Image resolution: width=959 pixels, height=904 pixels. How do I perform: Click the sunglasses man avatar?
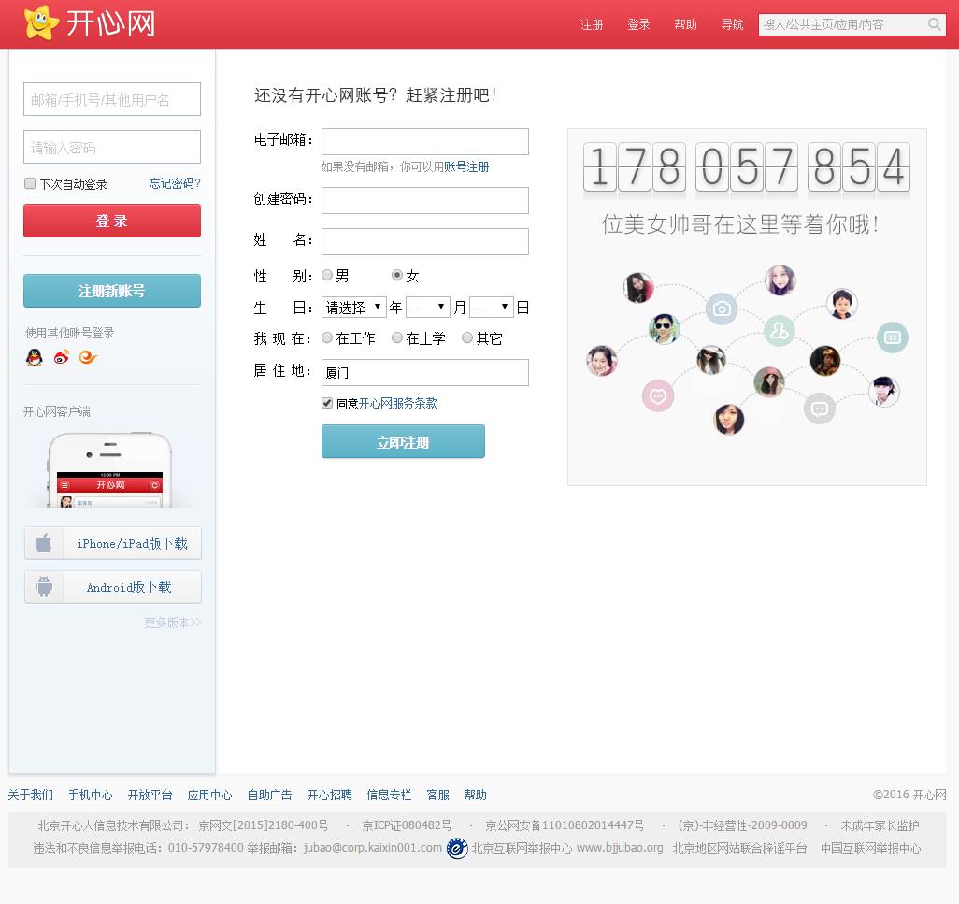pyautogui.click(x=665, y=328)
